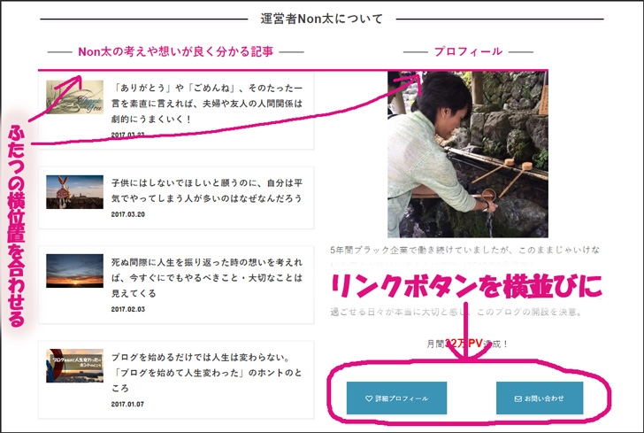Read article 子供にはしないでほしいと願うのに
644x433 pixels.
tap(208, 189)
